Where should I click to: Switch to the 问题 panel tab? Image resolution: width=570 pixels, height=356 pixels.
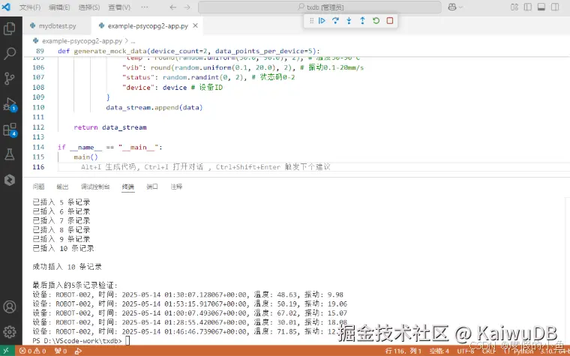38,187
